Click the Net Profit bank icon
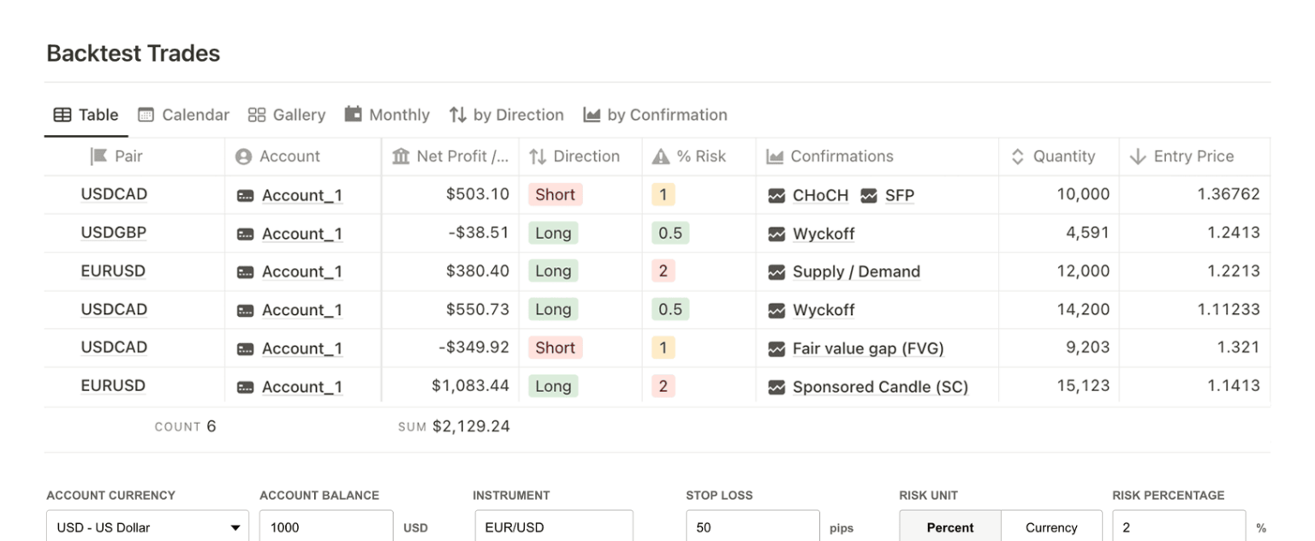 [x=401, y=157]
